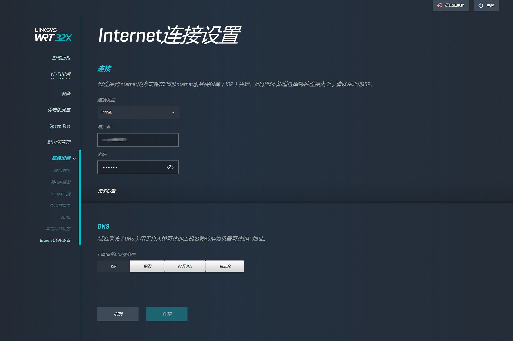Open DDNS submenu item
Viewport: 513px width, 341px height.
65,217
